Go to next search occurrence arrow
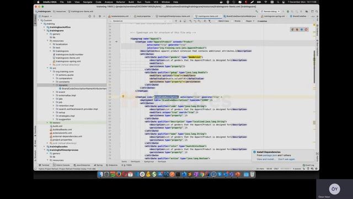 click(180, 21)
